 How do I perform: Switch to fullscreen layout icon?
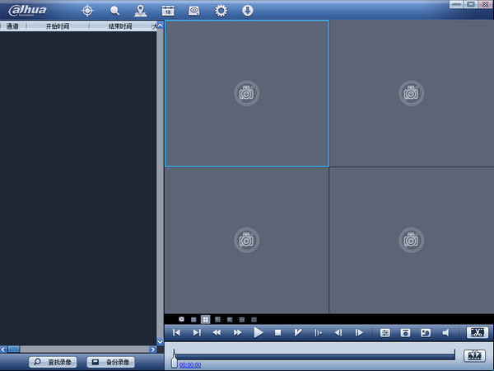click(181, 319)
